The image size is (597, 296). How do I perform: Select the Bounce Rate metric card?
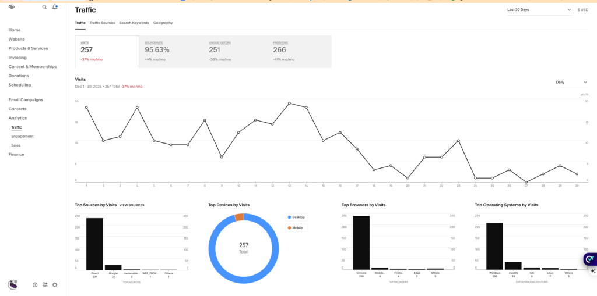(x=171, y=51)
